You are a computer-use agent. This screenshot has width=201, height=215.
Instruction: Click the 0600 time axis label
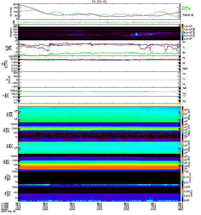(18, 209)
